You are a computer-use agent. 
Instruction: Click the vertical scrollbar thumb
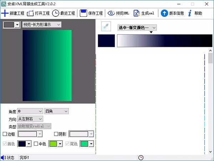click(210, 58)
